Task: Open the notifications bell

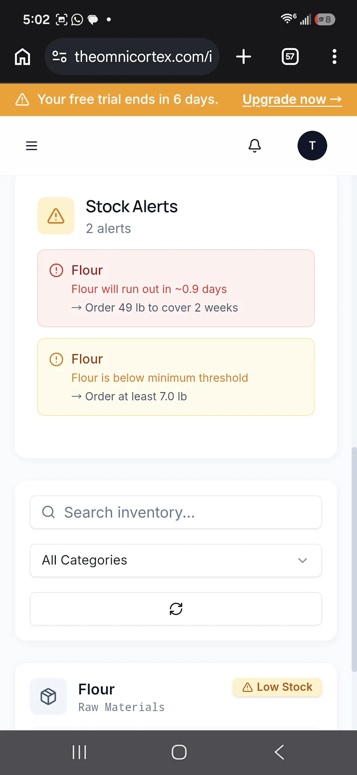Action: [x=255, y=146]
